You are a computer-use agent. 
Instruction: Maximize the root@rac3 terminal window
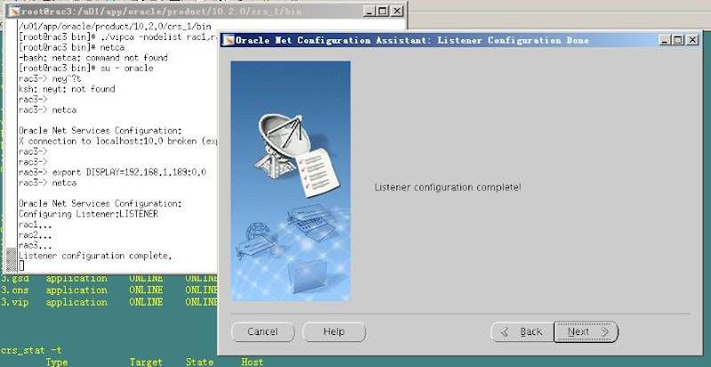(383, 11)
